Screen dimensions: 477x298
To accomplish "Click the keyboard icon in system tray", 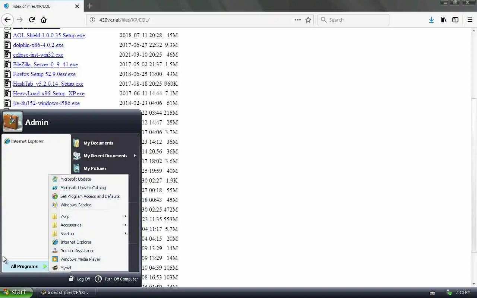I will point(432,292).
